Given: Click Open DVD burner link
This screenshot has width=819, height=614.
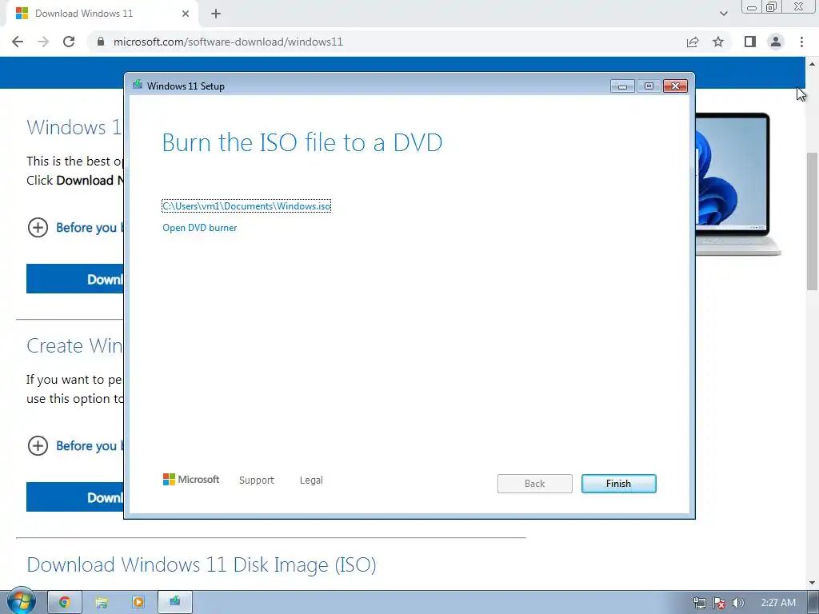Looking at the screenshot, I should [x=199, y=228].
